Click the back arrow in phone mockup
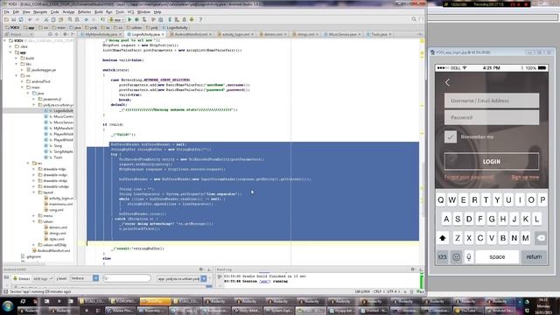This screenshot has height=315, width=560. (447, 82)
